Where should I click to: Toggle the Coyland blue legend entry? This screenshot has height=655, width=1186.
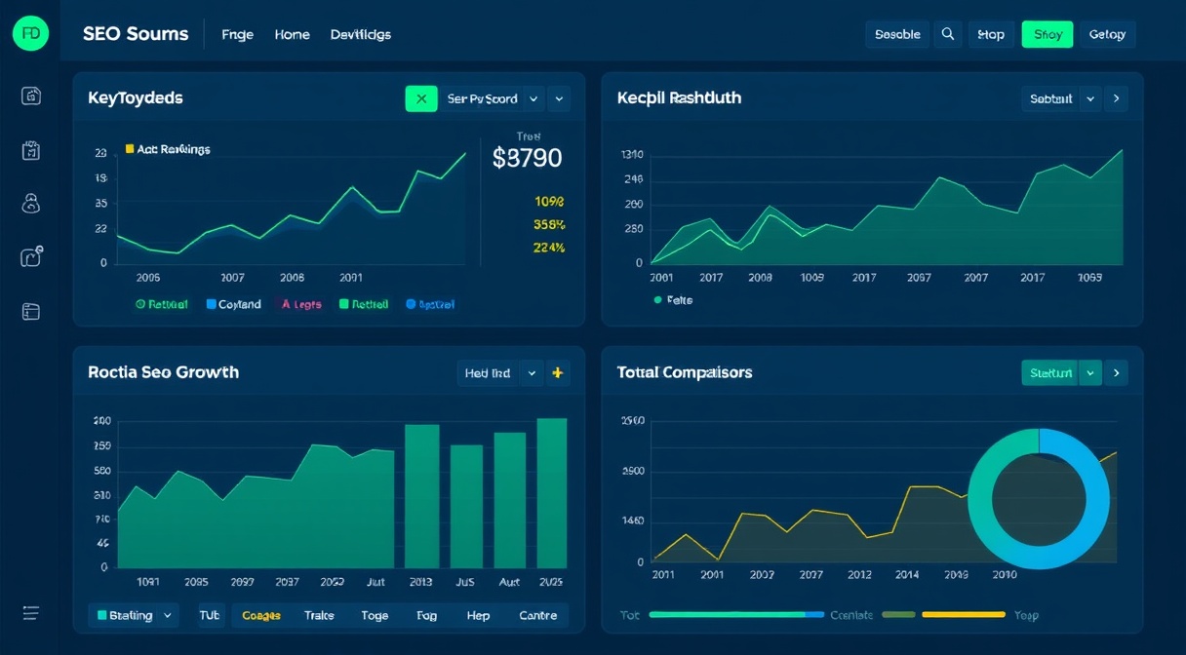(x=234, y=304)
